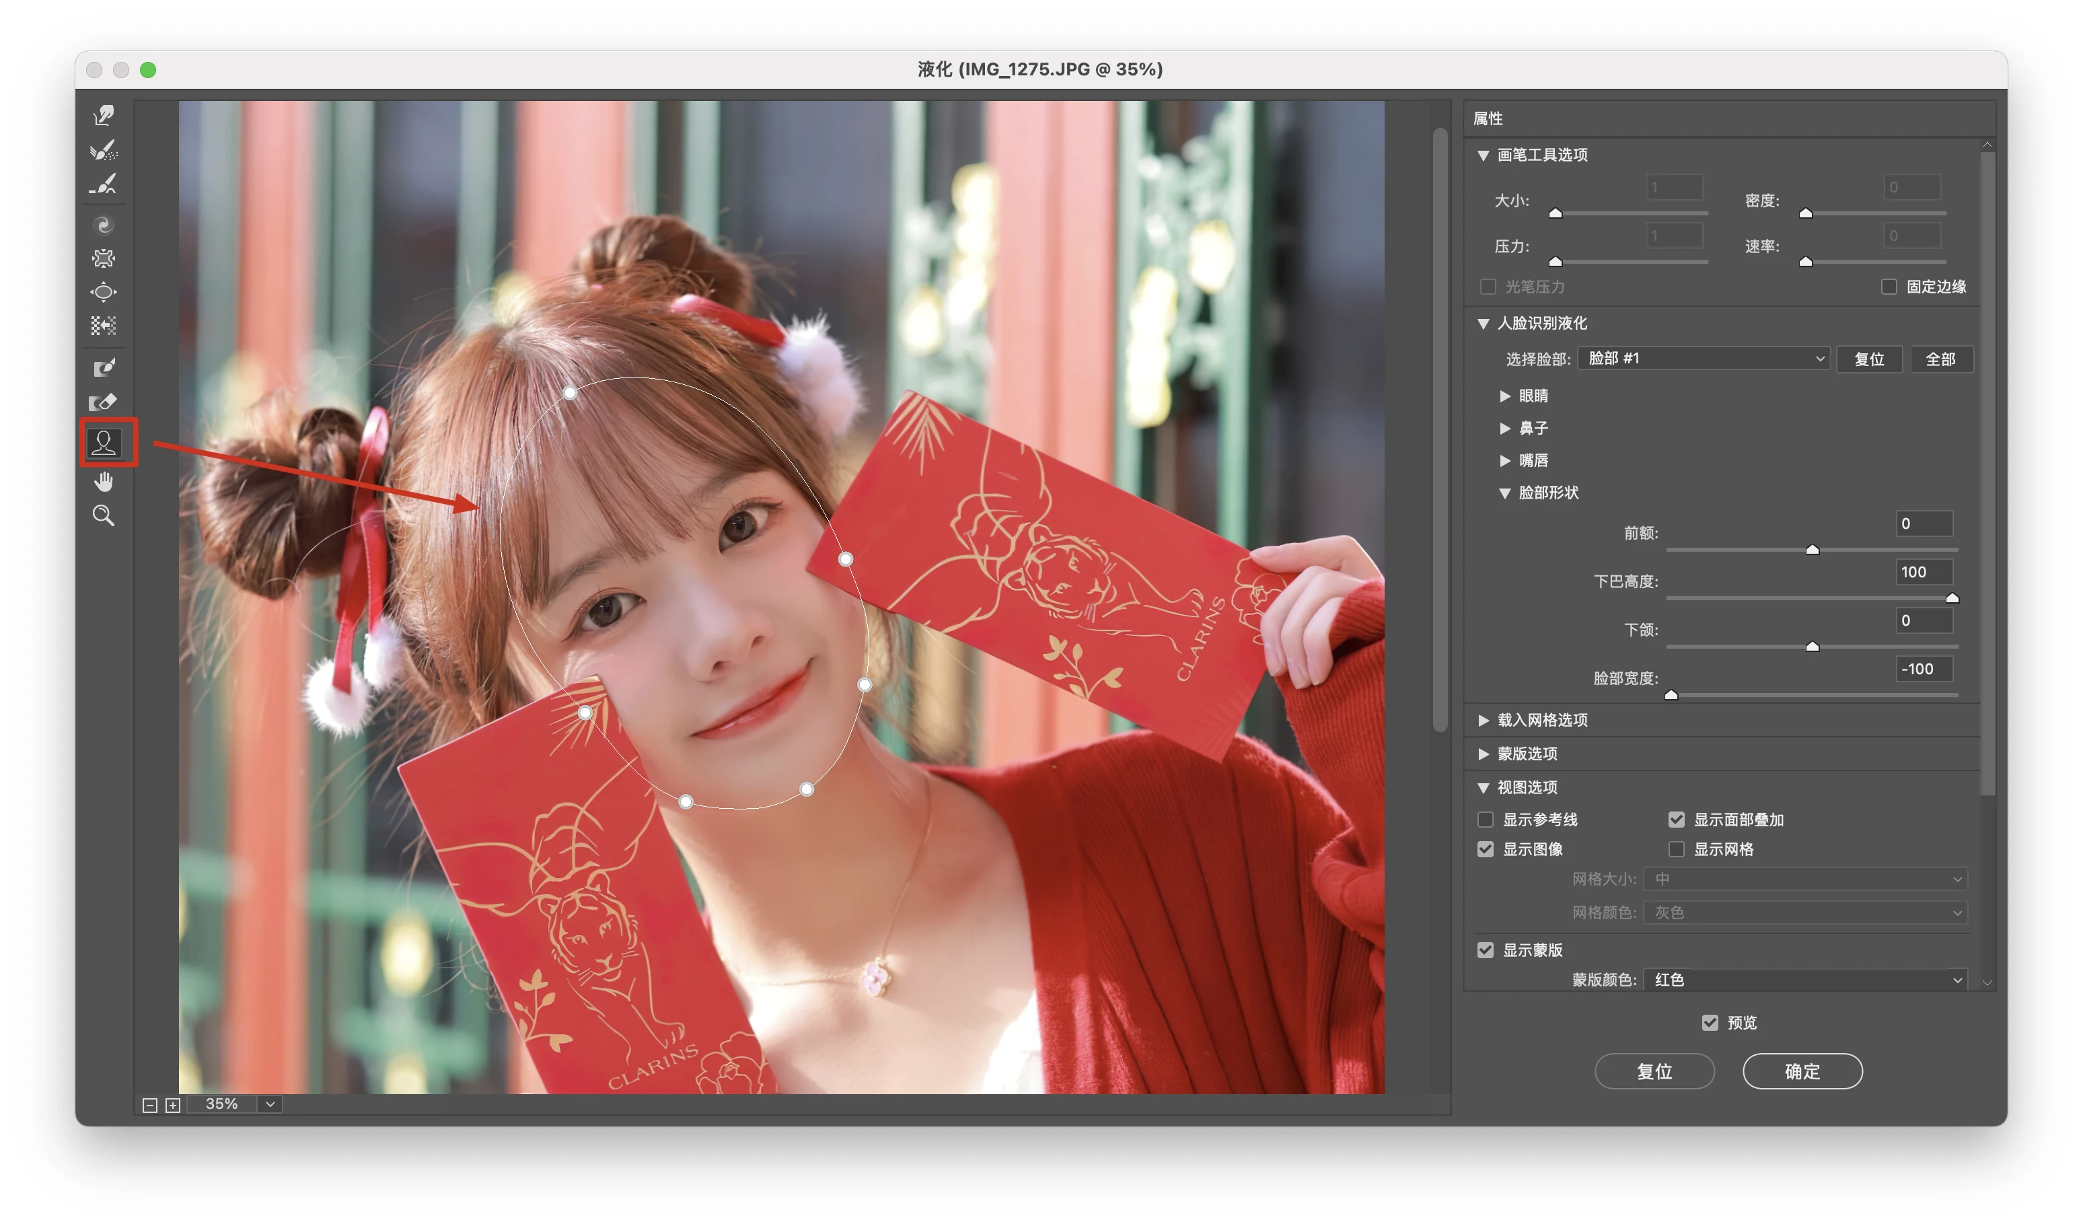Click the 脸部宽度 slider handle

[x=1671, y=695]
